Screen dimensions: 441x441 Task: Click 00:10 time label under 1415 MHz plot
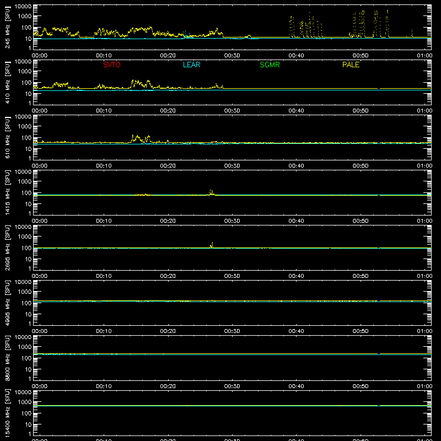[104, 221]
